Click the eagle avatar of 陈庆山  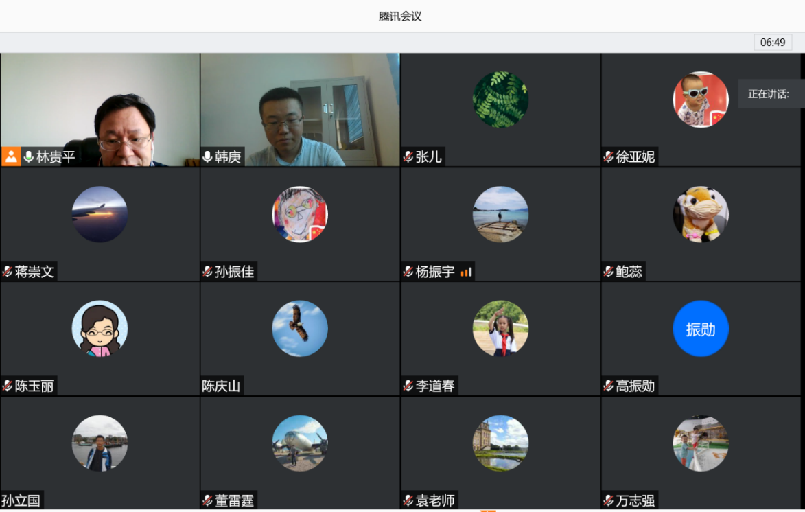(x=300, y=329)
